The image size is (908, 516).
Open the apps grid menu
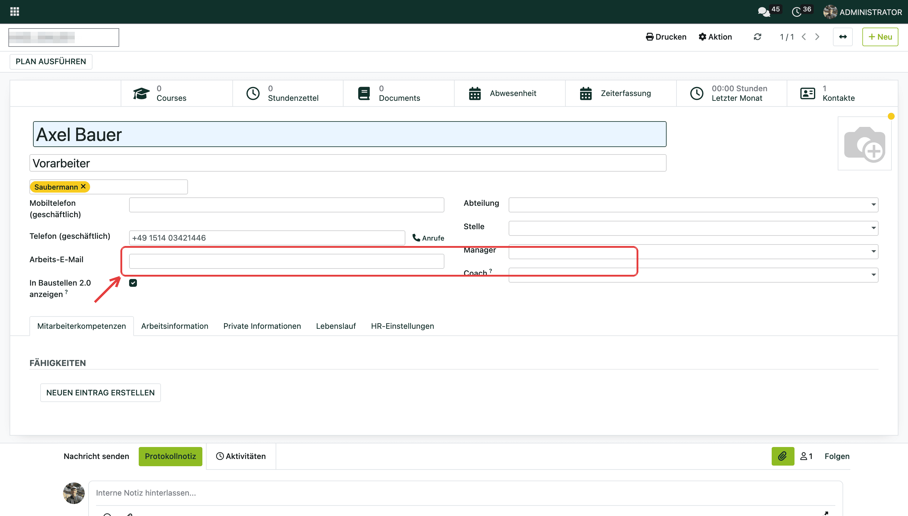(x=14, y=12)
